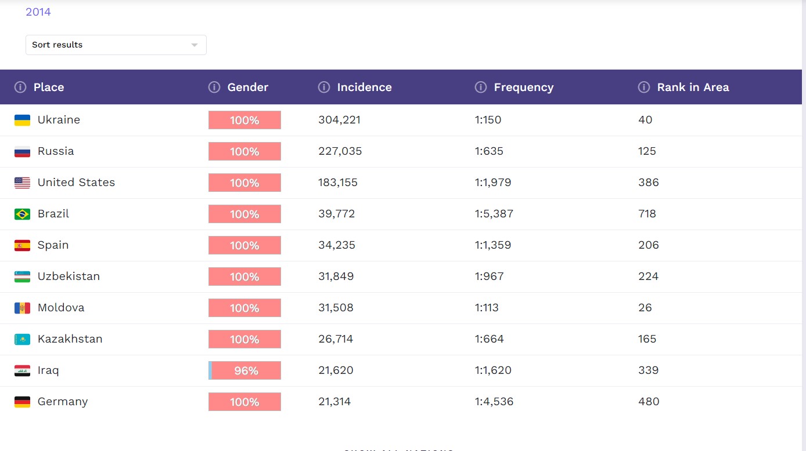Click info icon beside Frequency header
The image size is (806, 451).
coord(481,87)
